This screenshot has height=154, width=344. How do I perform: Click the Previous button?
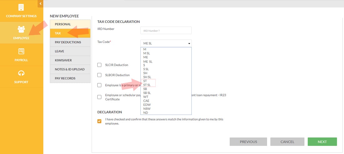pos(248,142)
